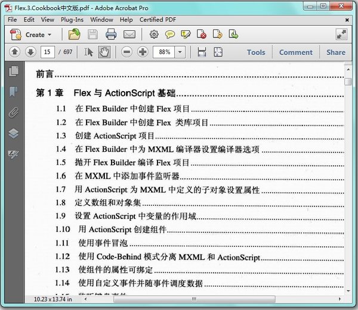Viewport: 358px width, 310px height.
Task: Click the fit width scrolling icon
Action: tap(202, 52)
